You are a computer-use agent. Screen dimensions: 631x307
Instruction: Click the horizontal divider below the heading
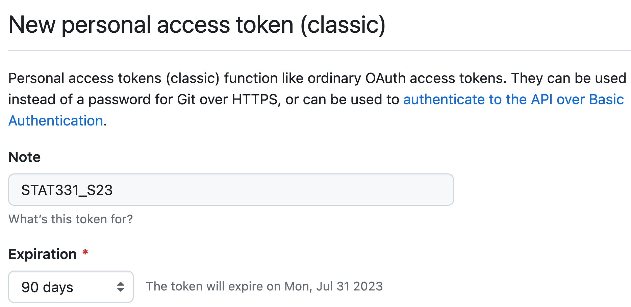(319, 51)
